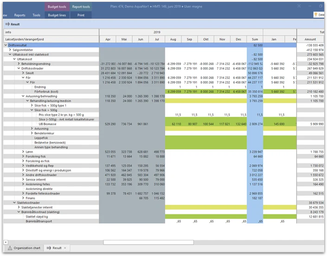Collapse the Driftskostnader row
327x256 pixels.
[x=19, y=68]
